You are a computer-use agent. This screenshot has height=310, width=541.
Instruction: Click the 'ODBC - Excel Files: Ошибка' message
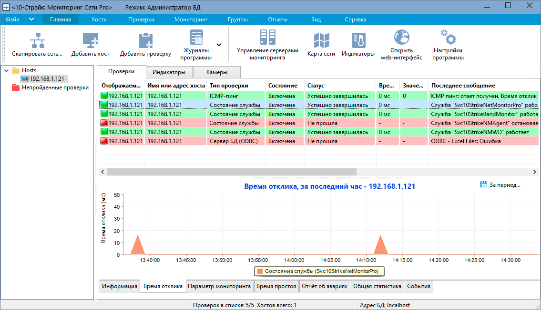tap(466, 141)
